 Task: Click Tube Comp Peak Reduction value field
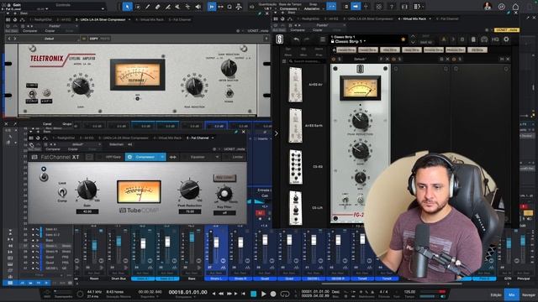(x=189, y=211)
